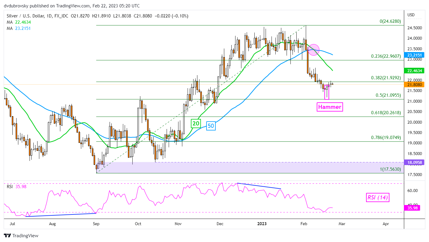Image resolution: width=429 pixels, height=242 pixels.
Task: Click the 17.5000 price axis value
Action: [414, 175]
